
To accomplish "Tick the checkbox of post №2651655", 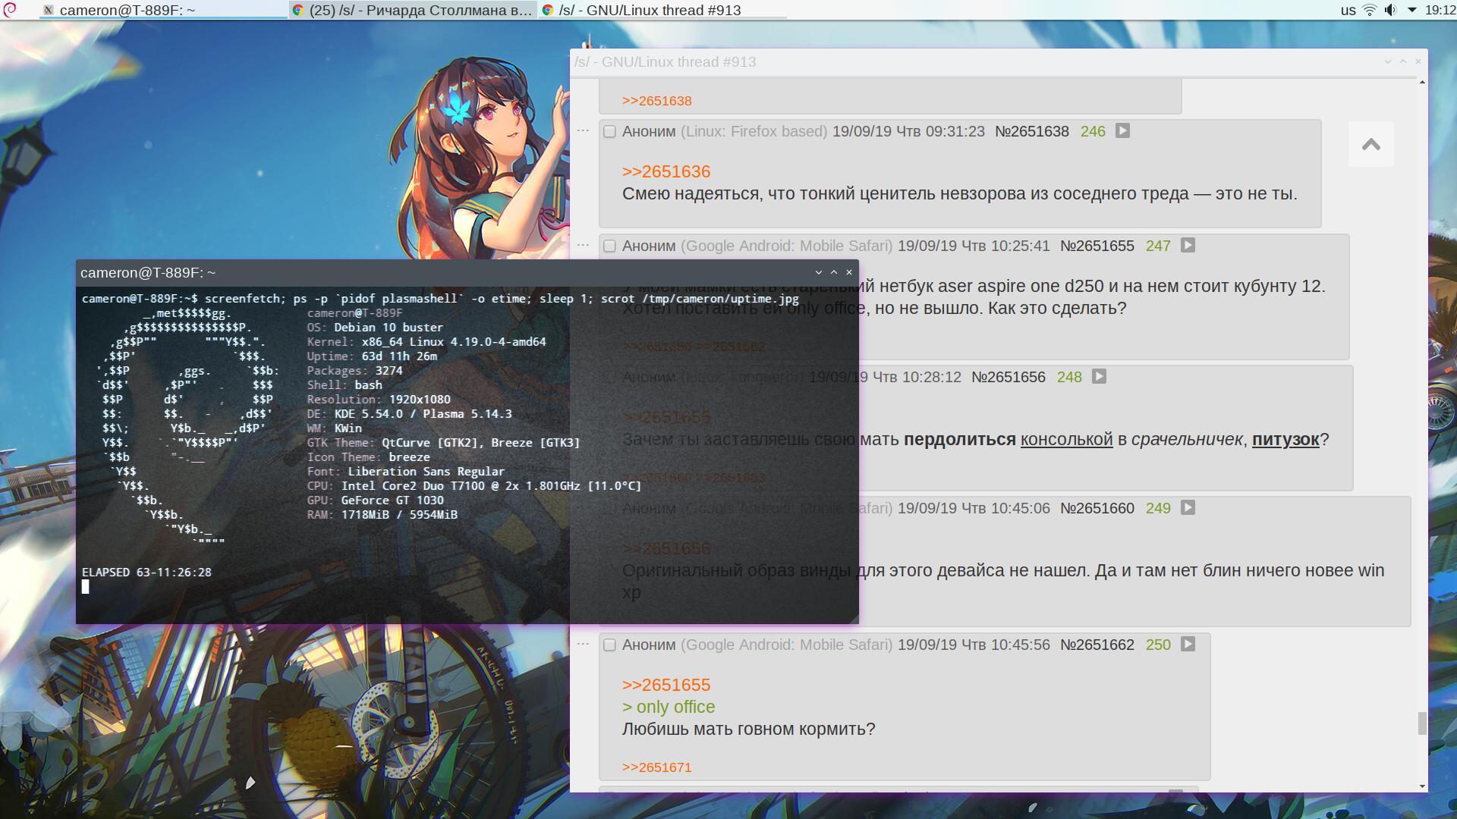I will pyautogui.click(x=609, y=246).
